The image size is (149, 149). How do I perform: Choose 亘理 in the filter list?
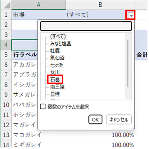pyautogui.click(x=55, y=94)
